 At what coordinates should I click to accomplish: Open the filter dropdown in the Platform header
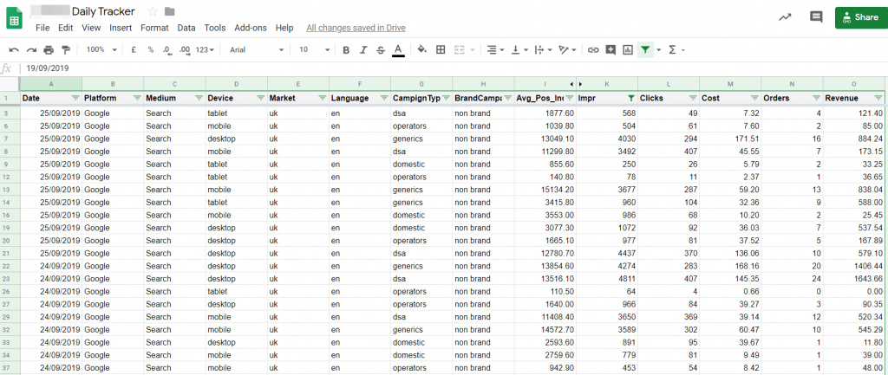[x=137, y=99]
